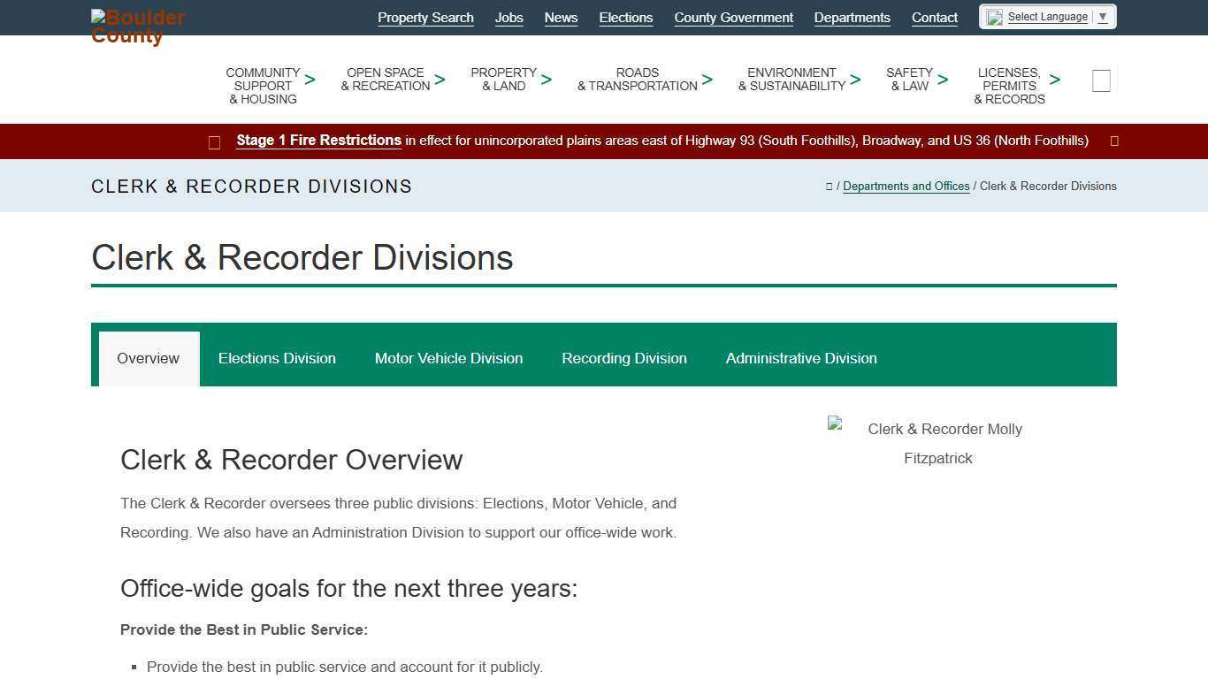The height and width of the screenshot is (679, 1208).
Task: Expand the COMMUNITY SUPPORT & HOUSING menu
Action: [x=310, y=80]
